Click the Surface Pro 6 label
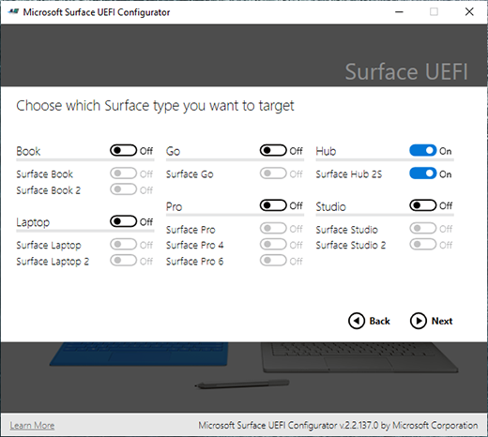488x437 pixels. point(194,262)
